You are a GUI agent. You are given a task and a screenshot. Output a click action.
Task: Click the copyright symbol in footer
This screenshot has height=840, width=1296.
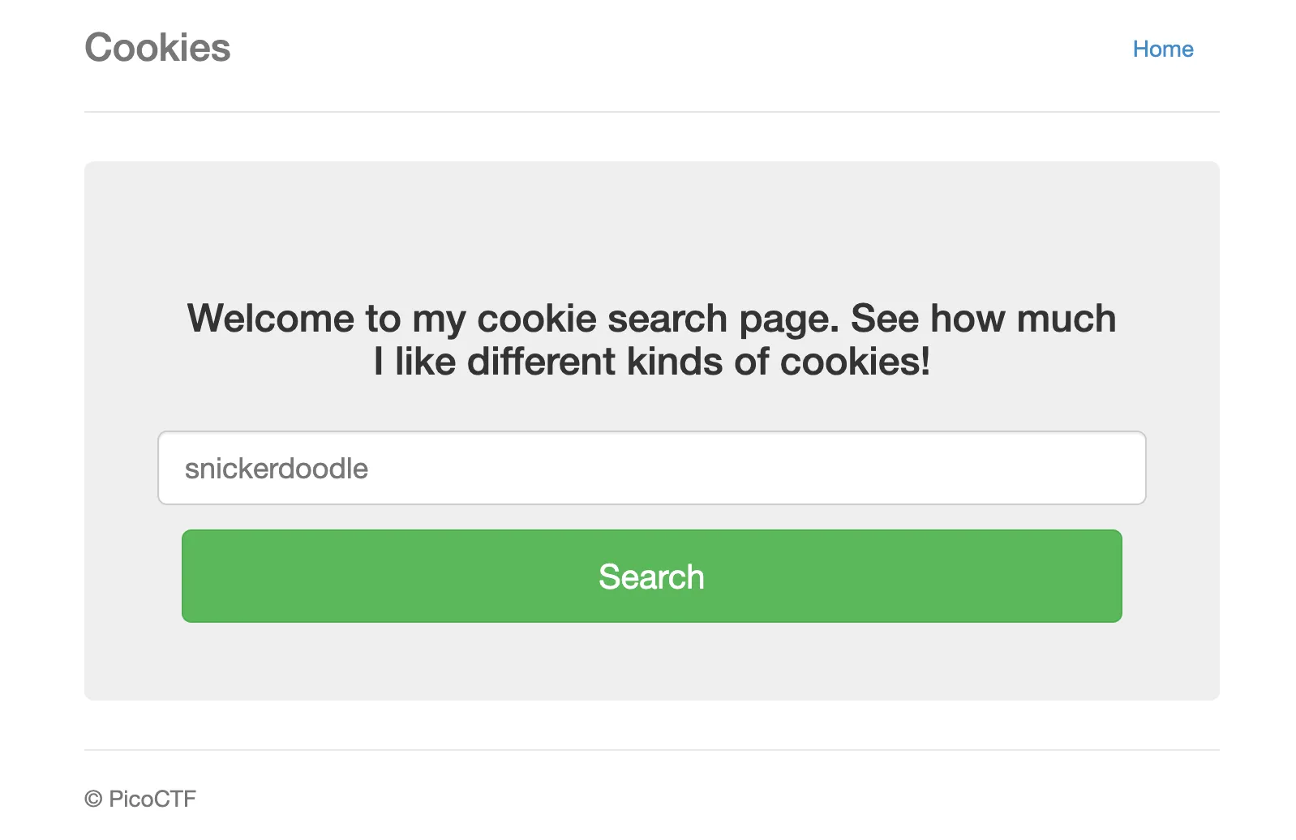[x=93, y=799]
